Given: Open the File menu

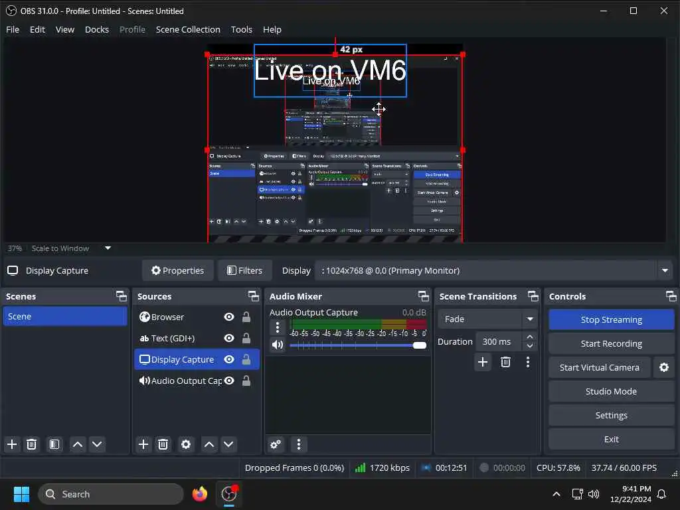Looking at the screenshot, I should (x=13, y=29).
